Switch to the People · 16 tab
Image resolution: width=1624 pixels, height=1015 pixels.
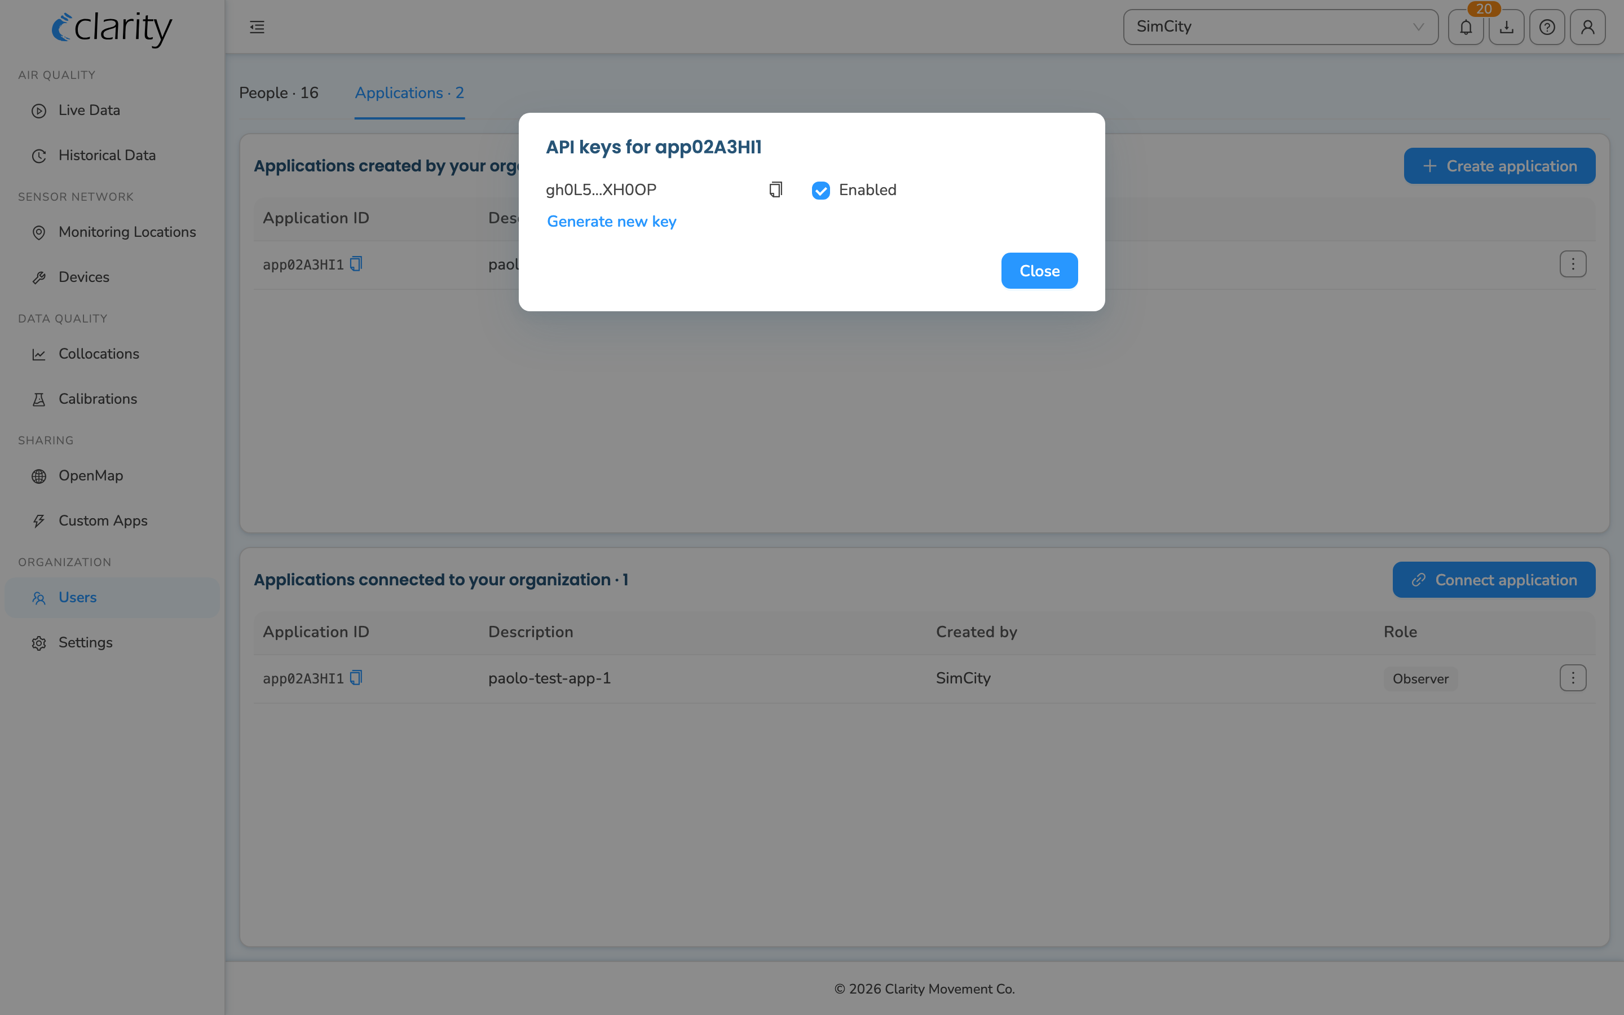click(279, 92)
